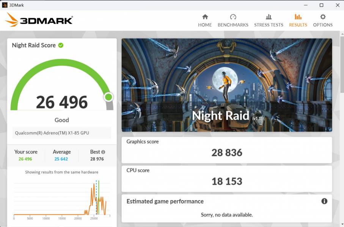
Task: Close the 3DMark window
Action: [x=338, y=5]
